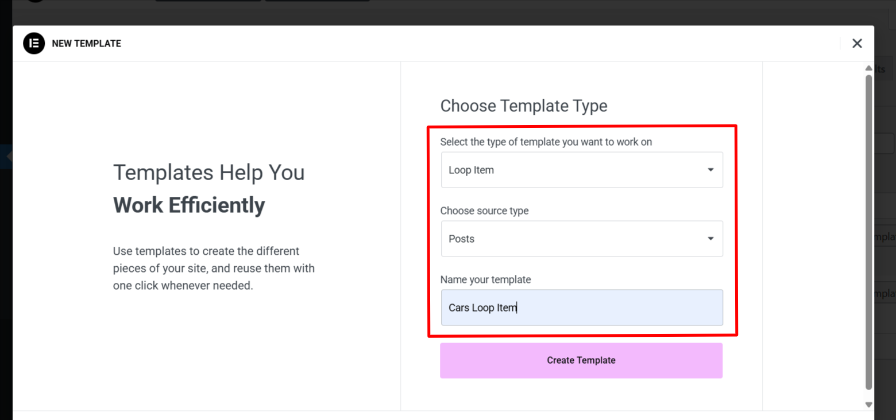This screenshot has height=420, width=896.
Task: Open the source type select showing Posts
Action: [x=574, y=239]
